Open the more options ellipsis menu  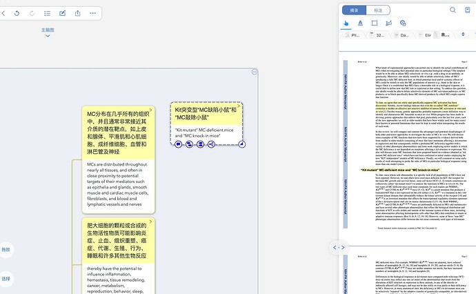click(x=93, y=13)
